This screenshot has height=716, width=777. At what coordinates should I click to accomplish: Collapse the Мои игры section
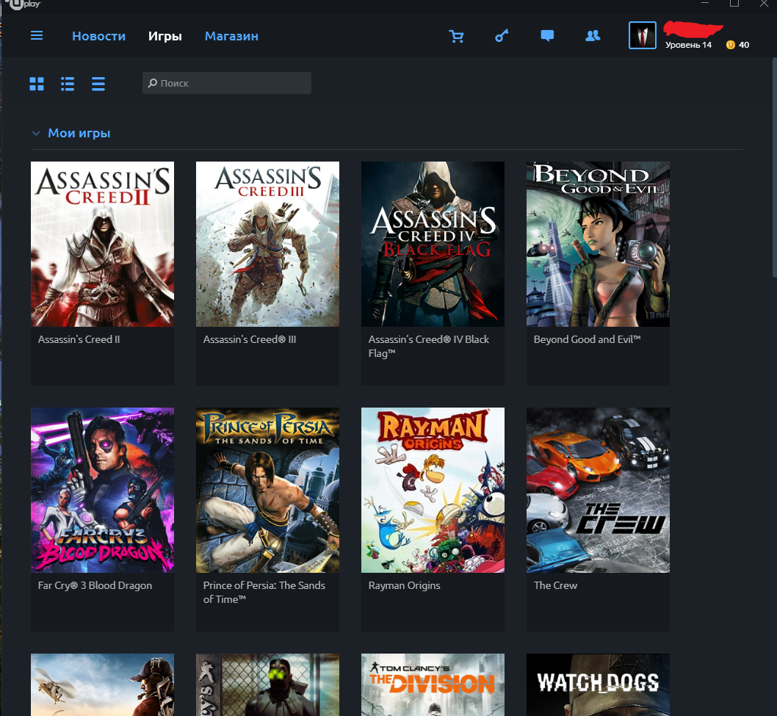36,134
